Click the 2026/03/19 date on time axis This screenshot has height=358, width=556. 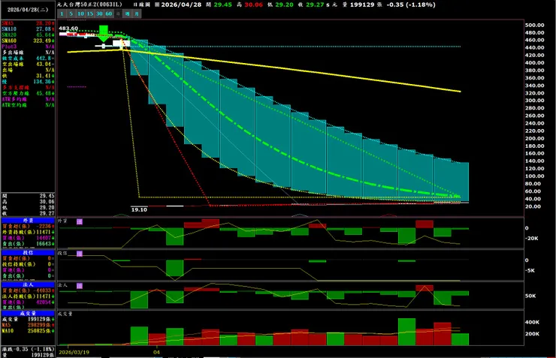pyautogui.click(x=74, y=352)
